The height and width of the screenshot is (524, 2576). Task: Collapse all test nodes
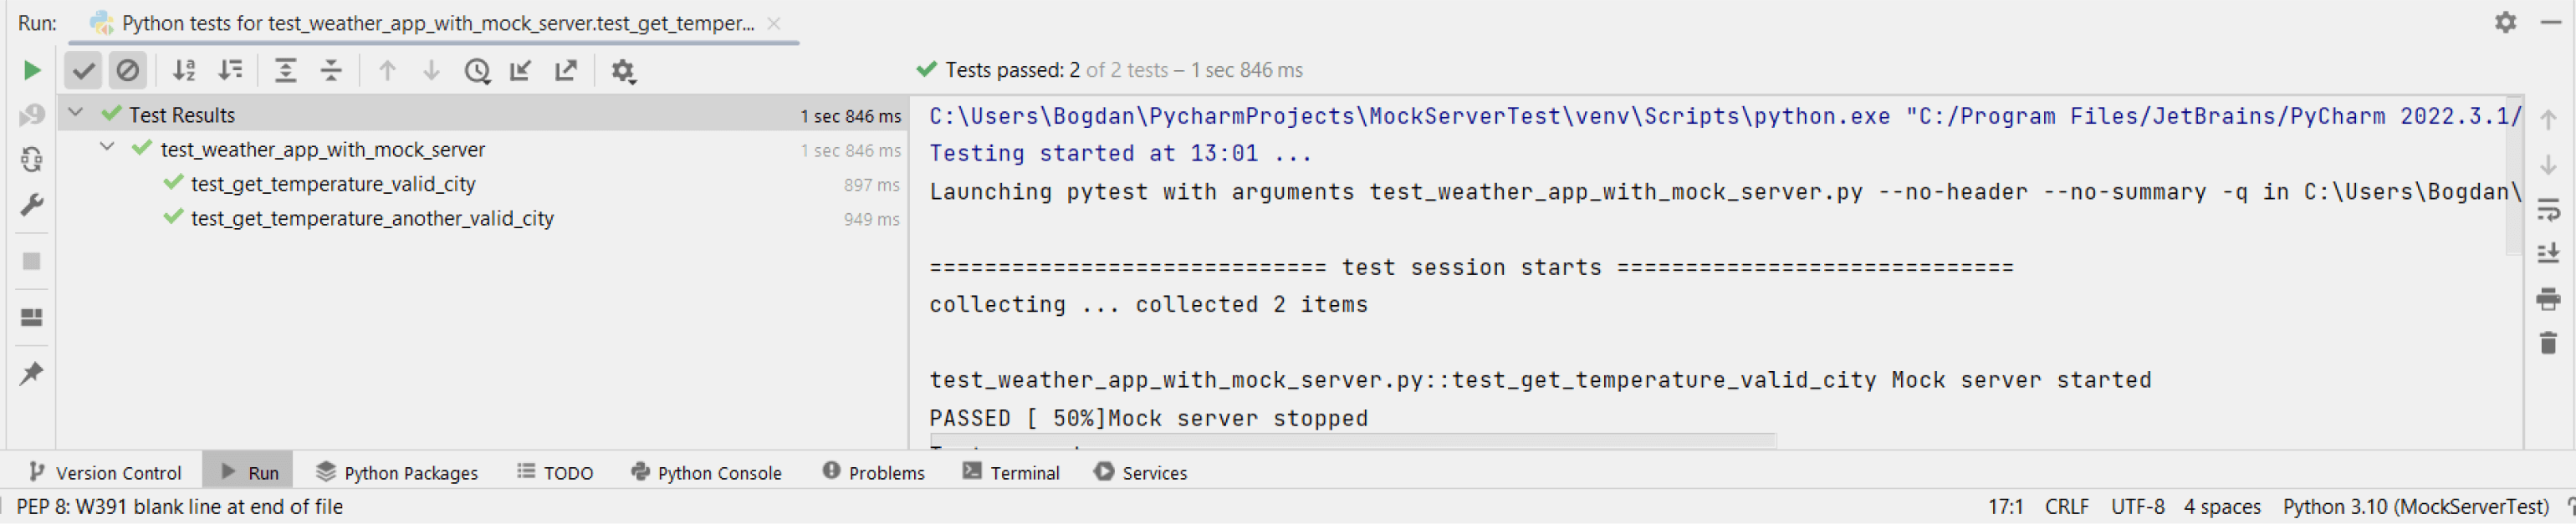(331, 70)
